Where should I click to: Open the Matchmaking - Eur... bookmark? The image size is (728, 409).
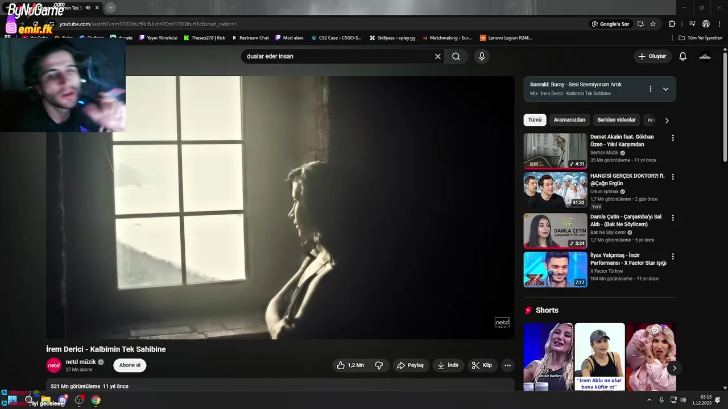pyautogui.click(x=446, y=38)
